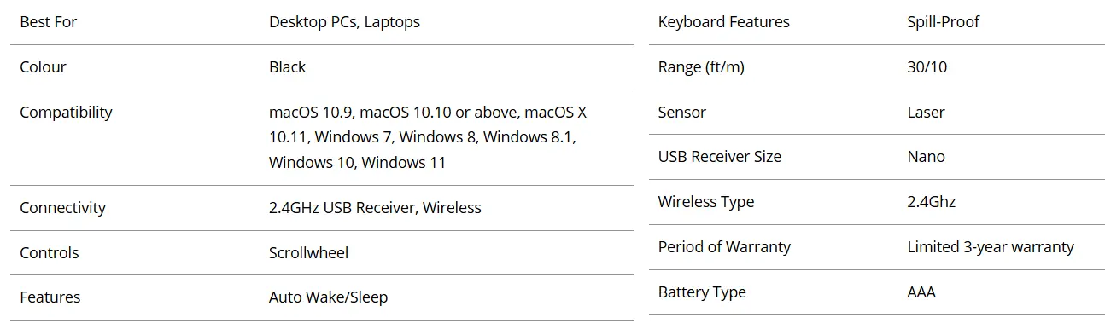Click the Limited 3-year warranty text

pyautogui.click(x=991, y=247)
